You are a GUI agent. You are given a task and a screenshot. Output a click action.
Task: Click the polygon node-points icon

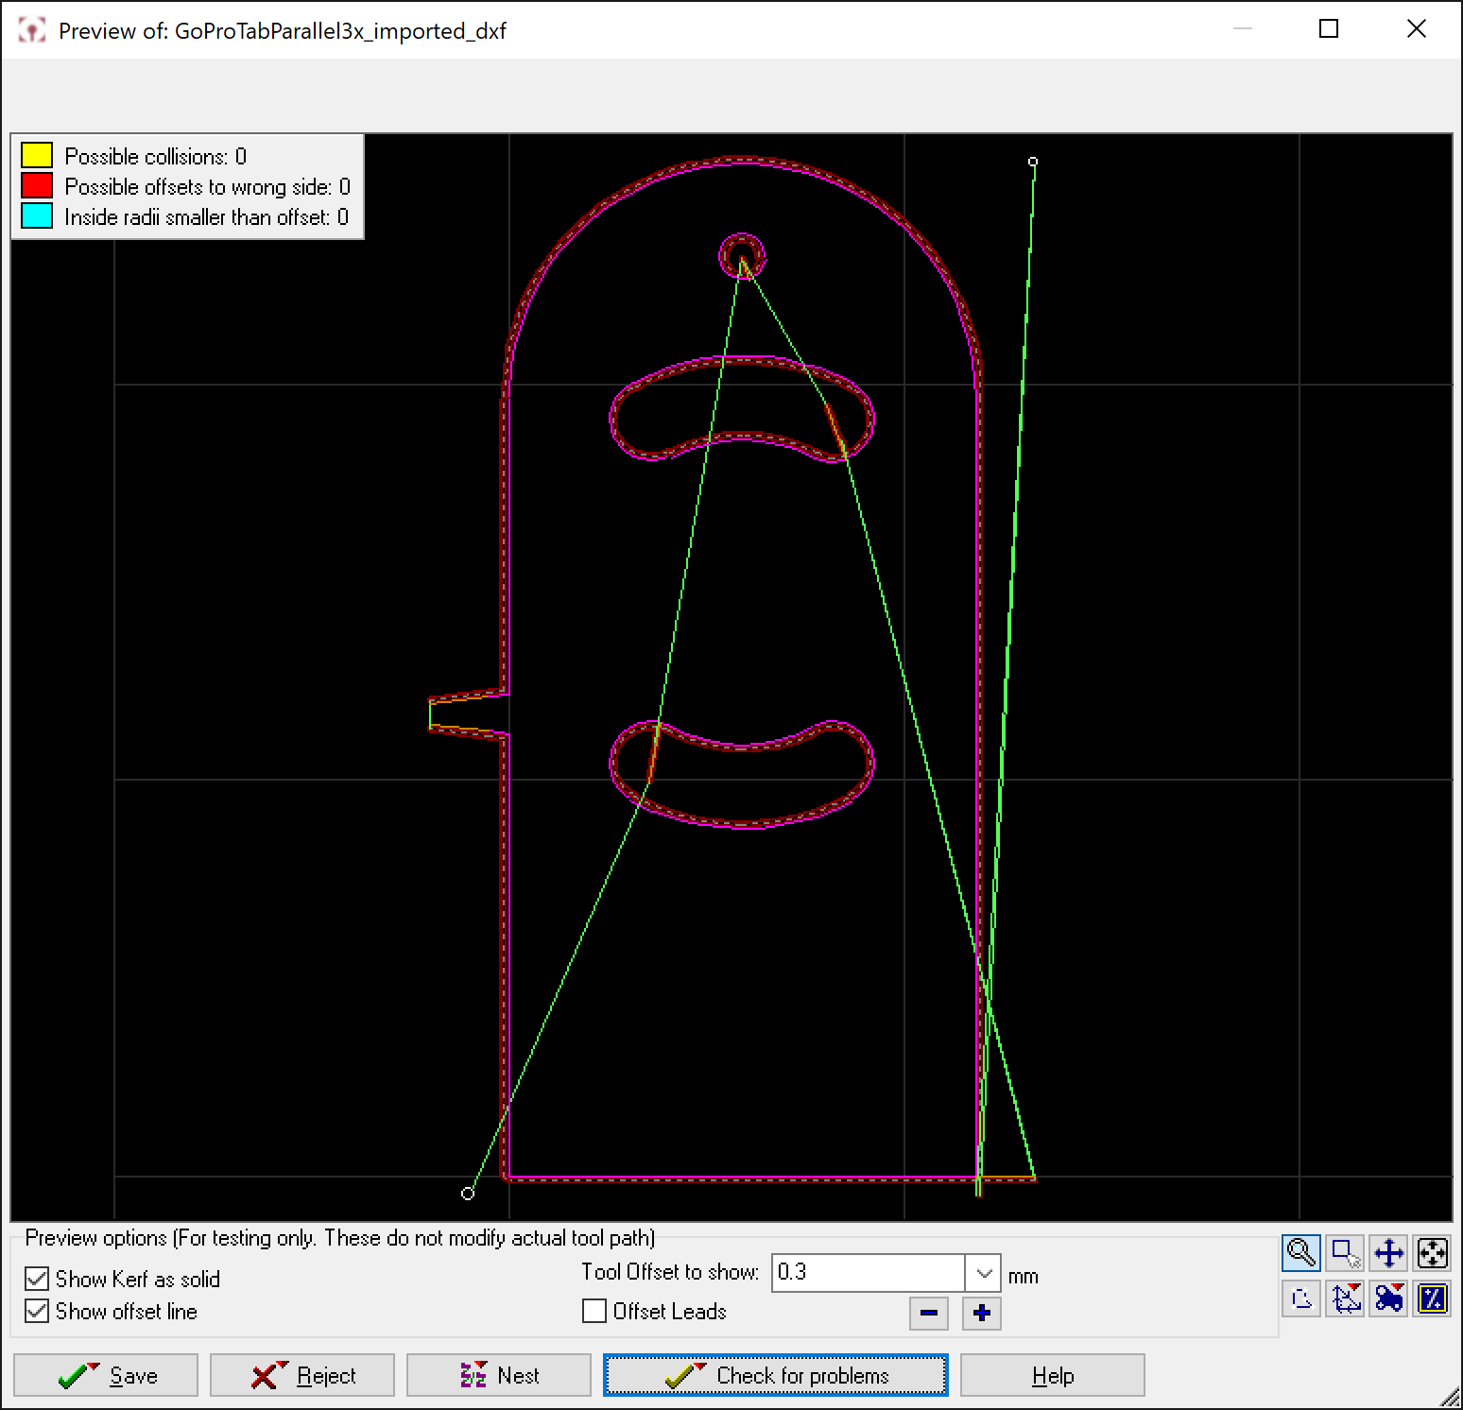click(1300, 1298)
